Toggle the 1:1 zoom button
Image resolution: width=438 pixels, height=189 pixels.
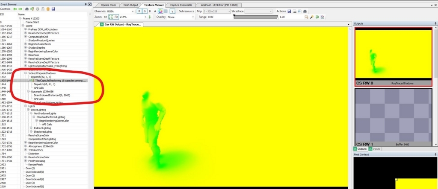pos(105,17)
